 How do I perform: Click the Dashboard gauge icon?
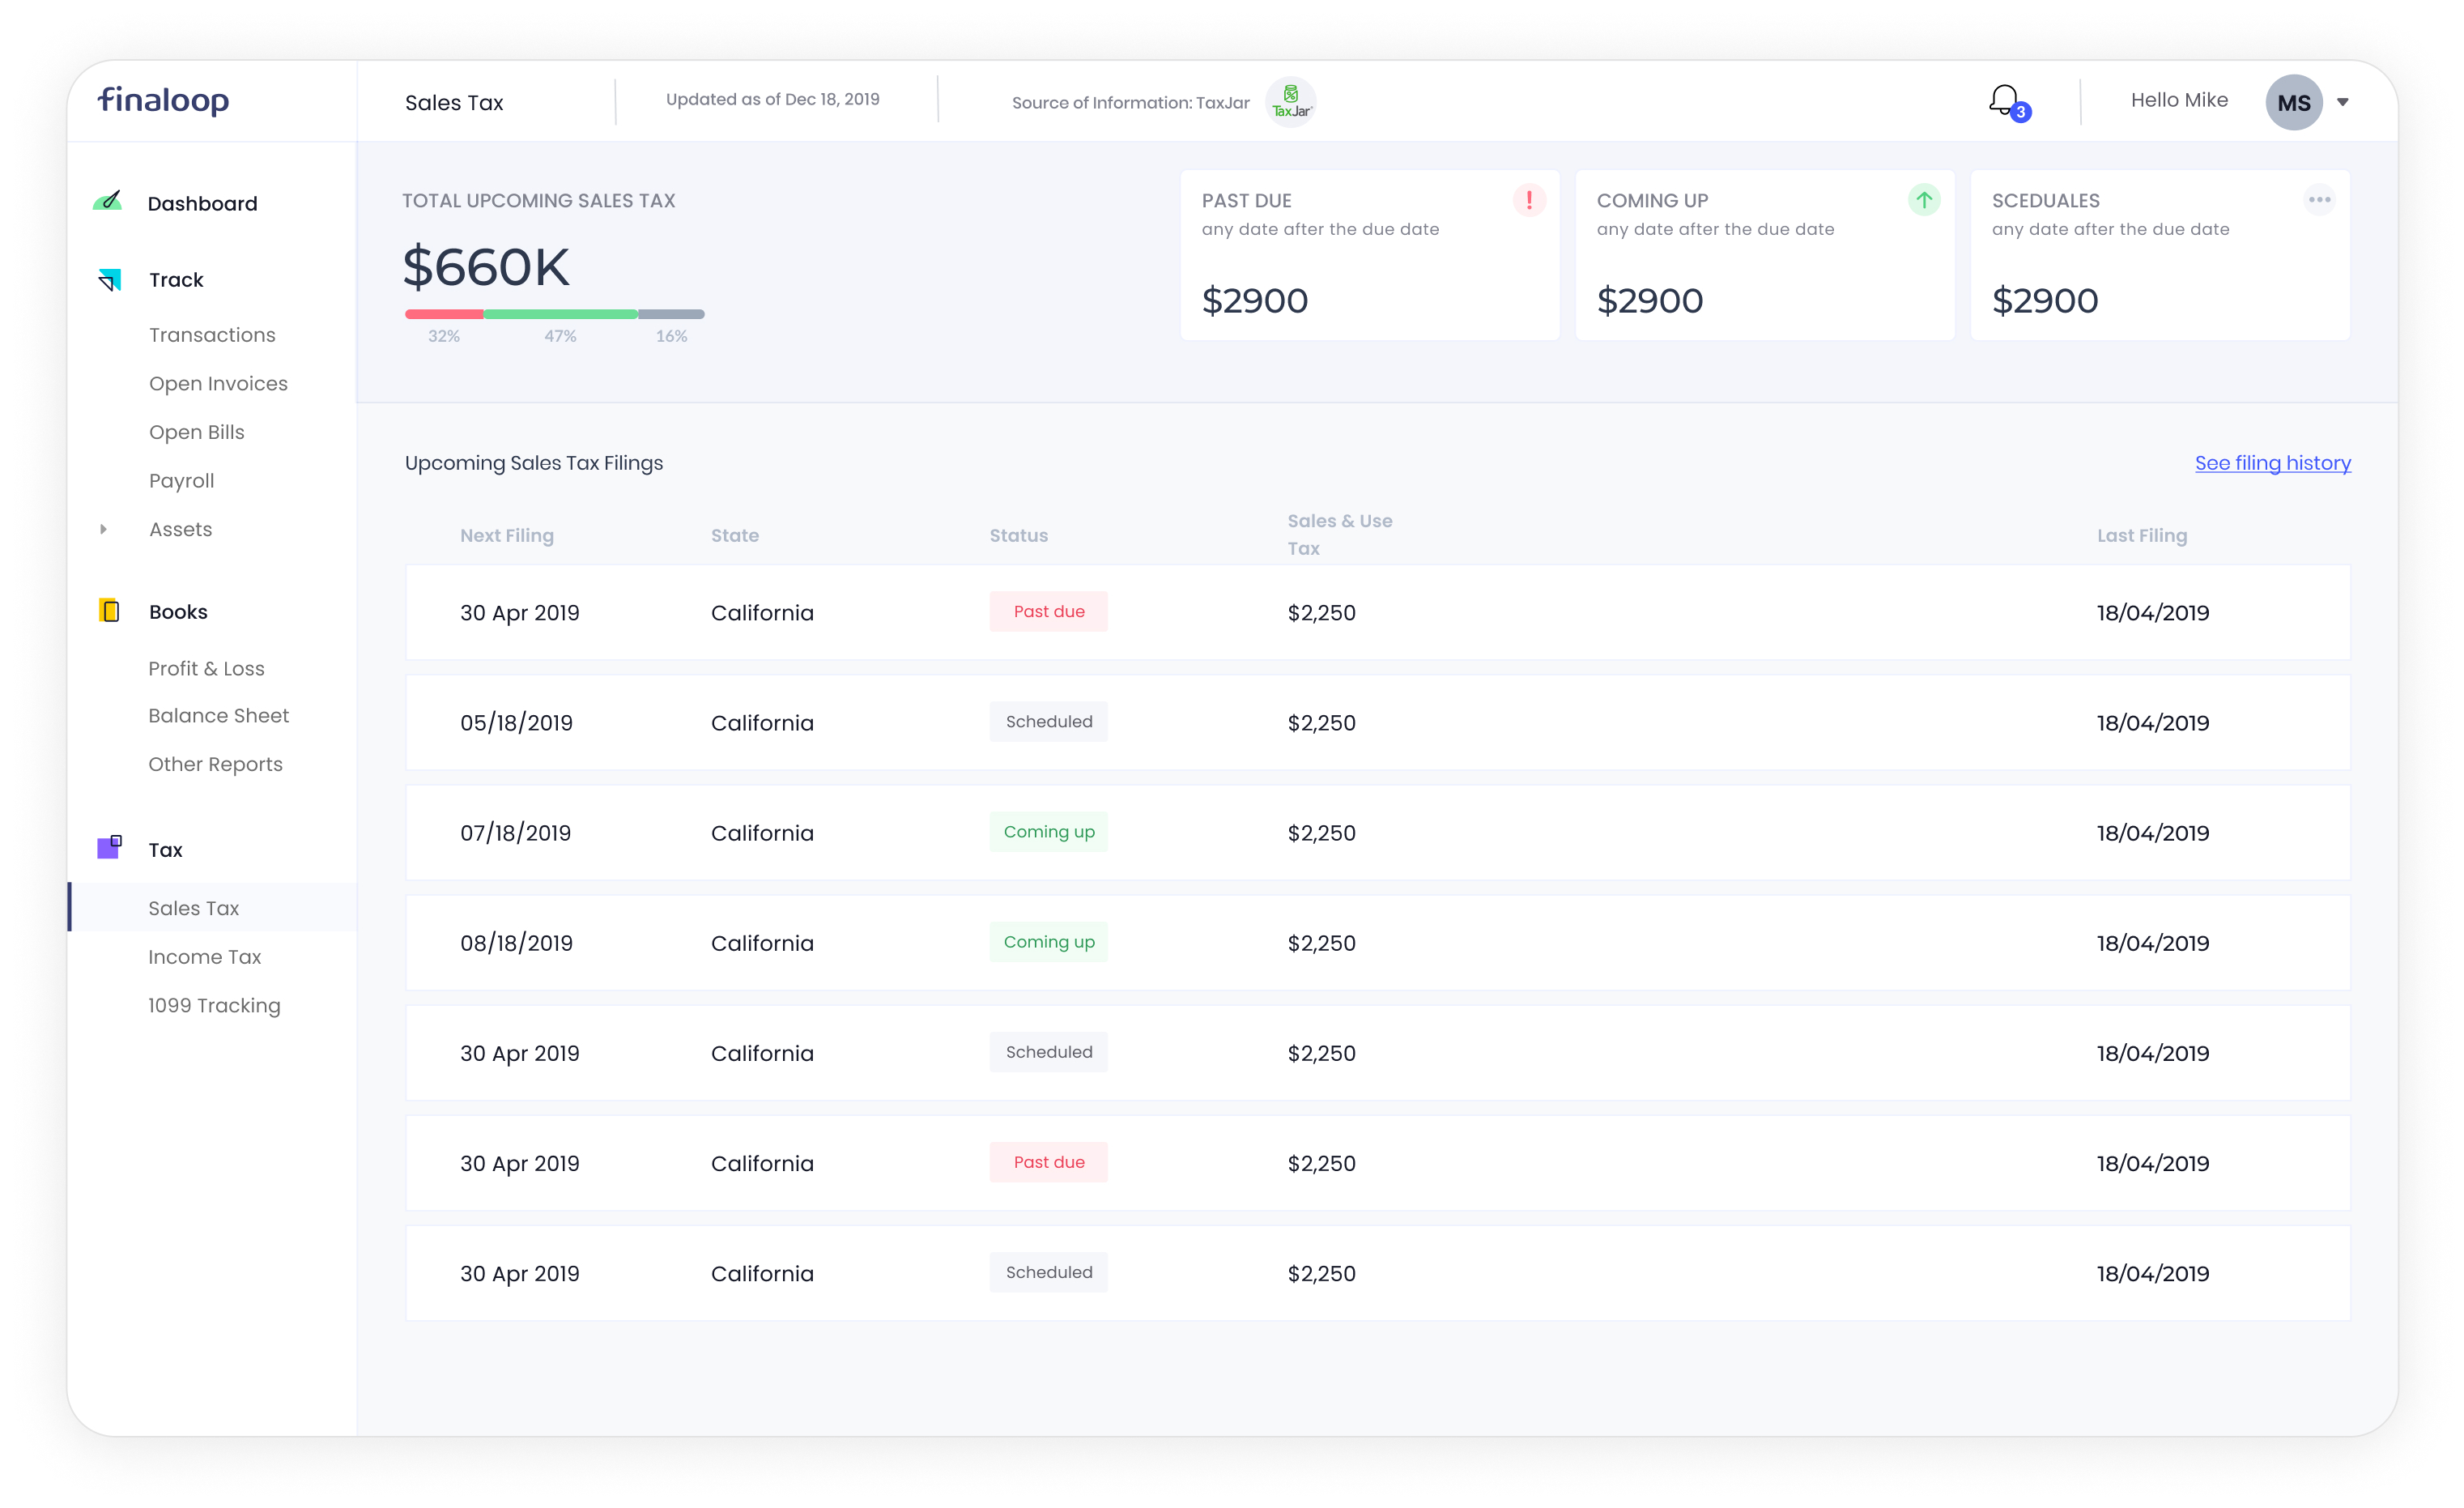108,202
